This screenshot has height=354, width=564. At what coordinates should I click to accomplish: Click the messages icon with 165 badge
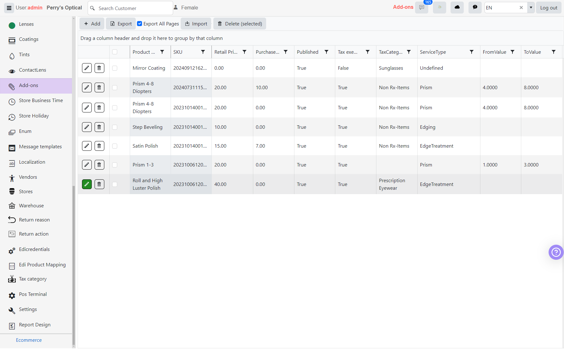coord(422,8)
